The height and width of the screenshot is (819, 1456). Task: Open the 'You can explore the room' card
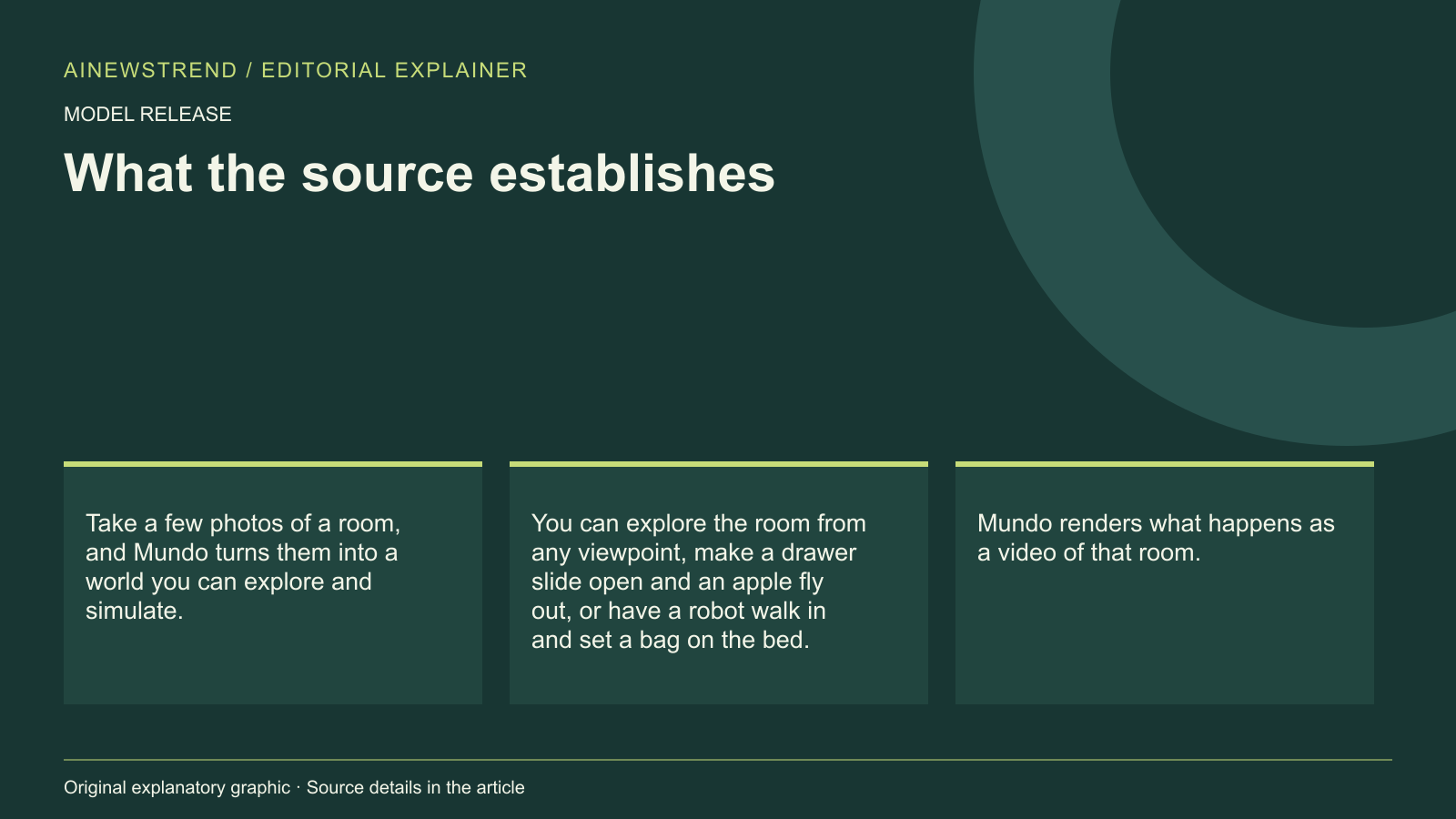tap(719, 583)
